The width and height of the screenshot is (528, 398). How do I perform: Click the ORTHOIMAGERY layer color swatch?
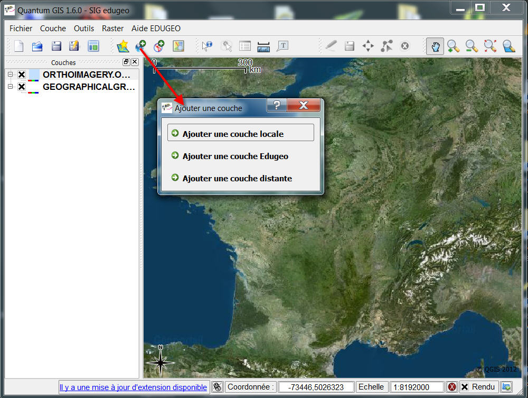tap(34, 75)
